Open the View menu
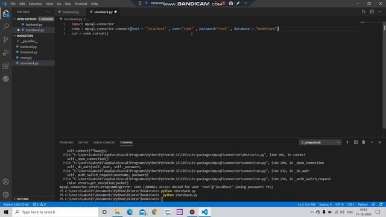Screen dimensions: 386x217 click(49, 4)
